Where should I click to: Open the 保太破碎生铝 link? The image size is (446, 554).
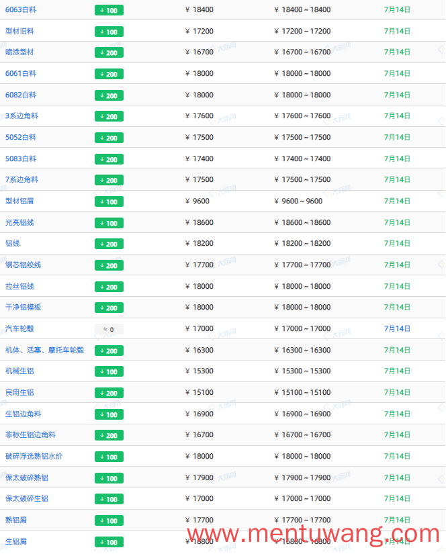point(26,499)
